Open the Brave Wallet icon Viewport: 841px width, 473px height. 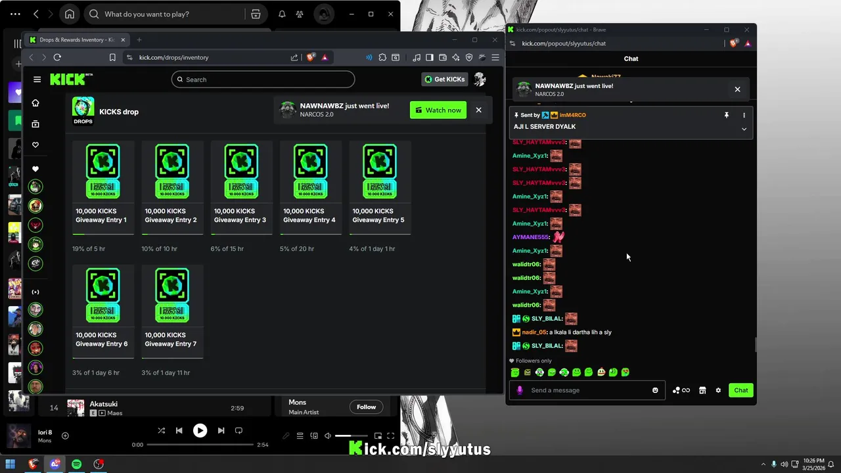pos(443,58)
